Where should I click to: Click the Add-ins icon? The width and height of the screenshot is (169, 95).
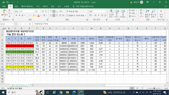pyautogui.click(x=161, y=13)
